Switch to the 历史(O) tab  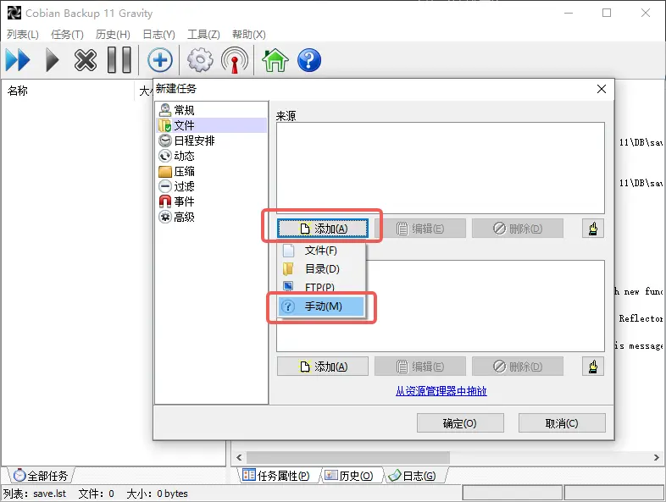350,476
